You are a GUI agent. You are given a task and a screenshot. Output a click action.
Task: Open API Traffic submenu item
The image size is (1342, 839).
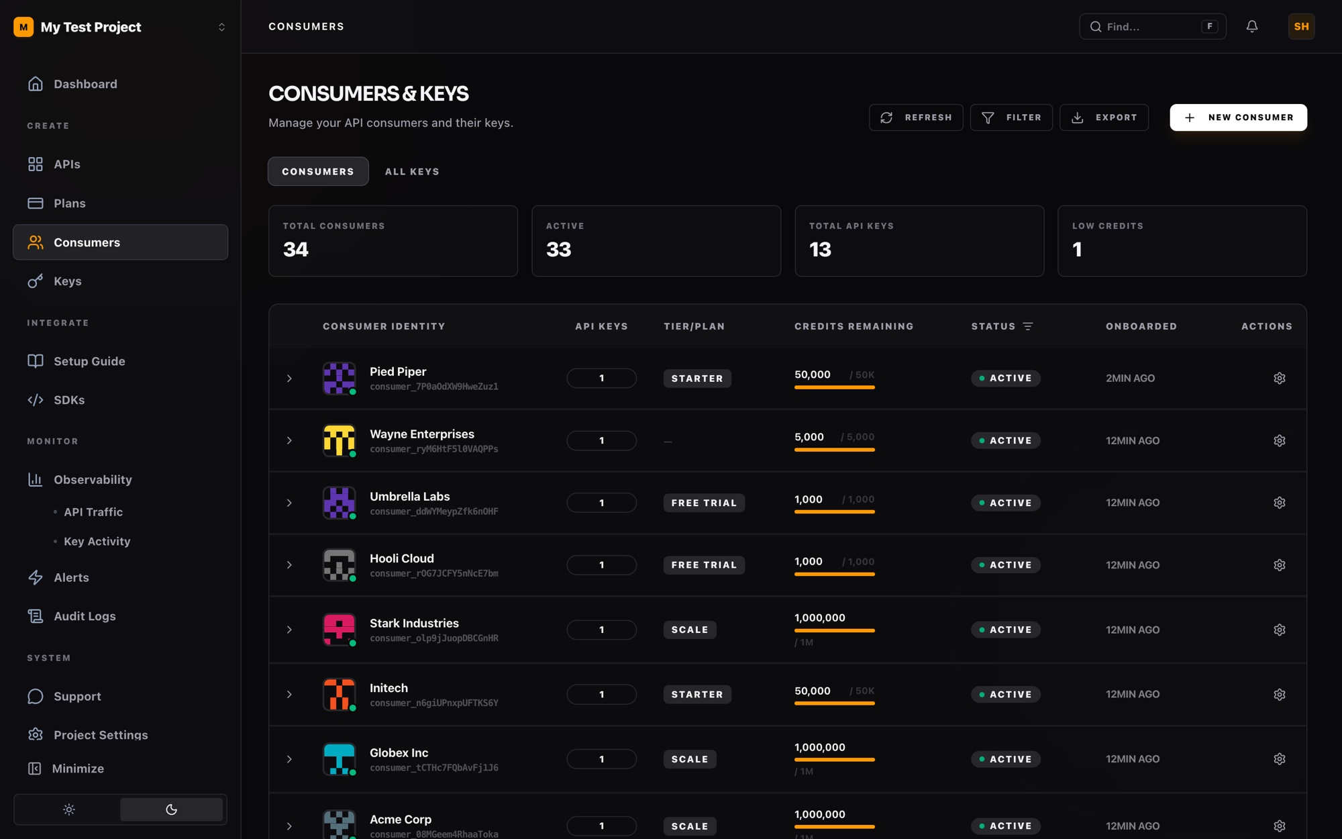pos(93,512)
